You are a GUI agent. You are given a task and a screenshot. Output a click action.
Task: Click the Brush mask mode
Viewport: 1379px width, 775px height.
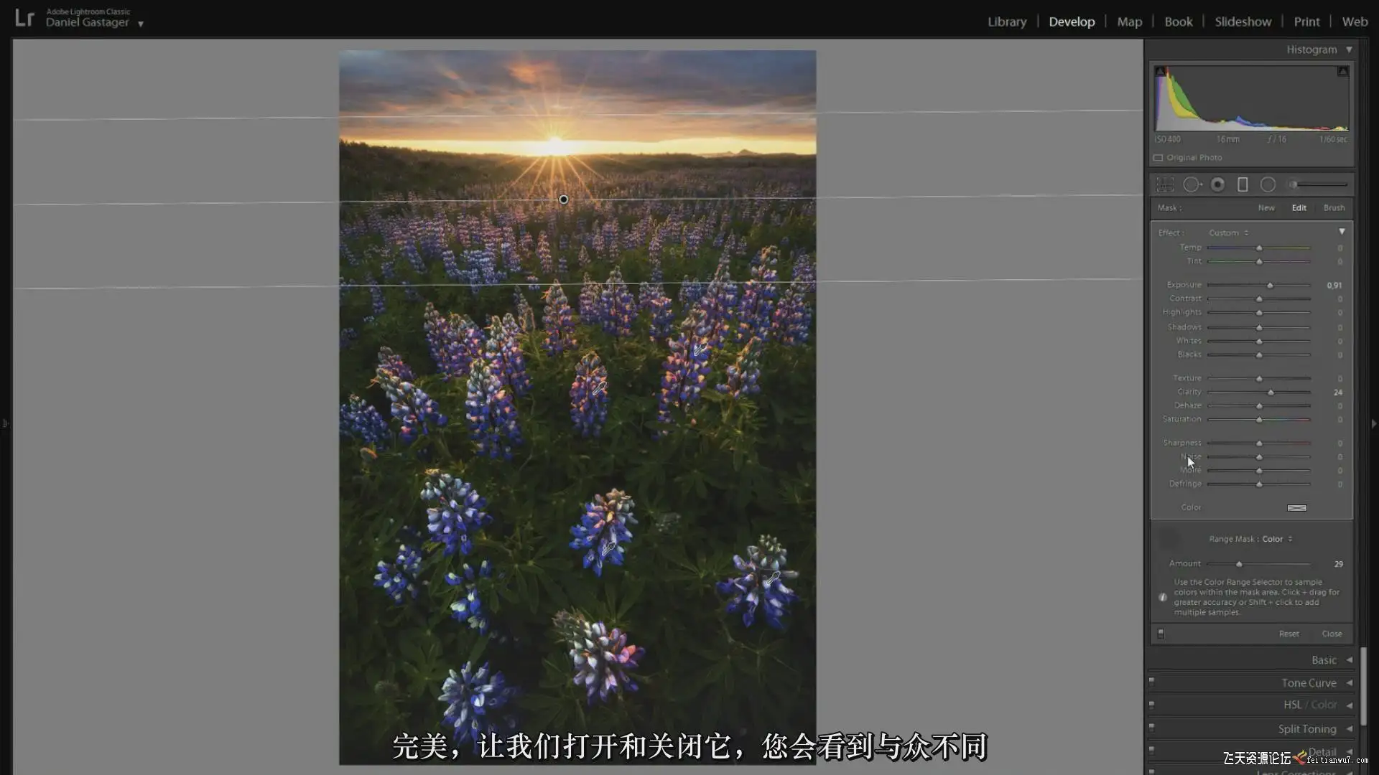click(1334, 208)
